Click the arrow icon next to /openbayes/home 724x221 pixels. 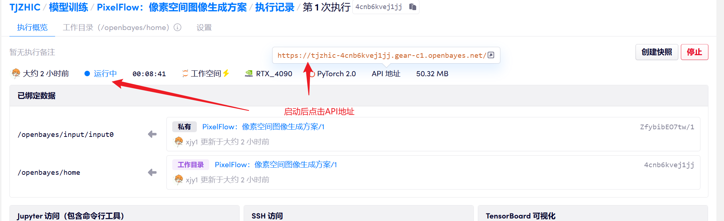pyautogui.click(x=152, y=173)
